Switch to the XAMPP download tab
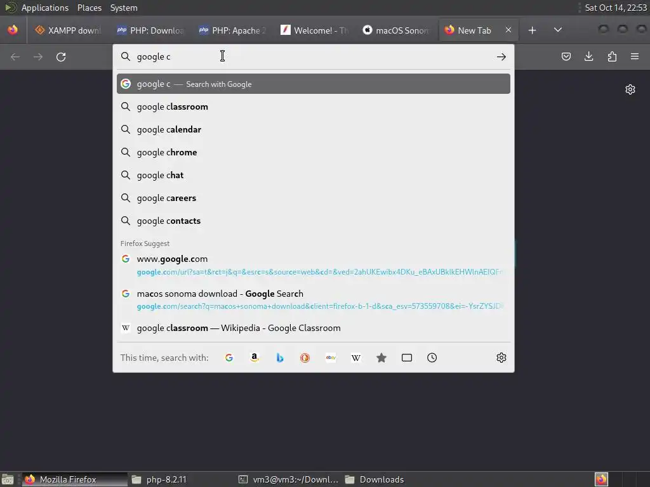 pyautogui.click(x=69, y=30)
